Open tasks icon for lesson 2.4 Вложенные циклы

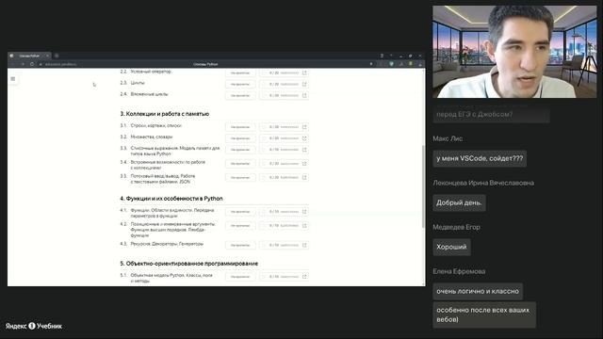pyautogui.click(x=304, y=95)
